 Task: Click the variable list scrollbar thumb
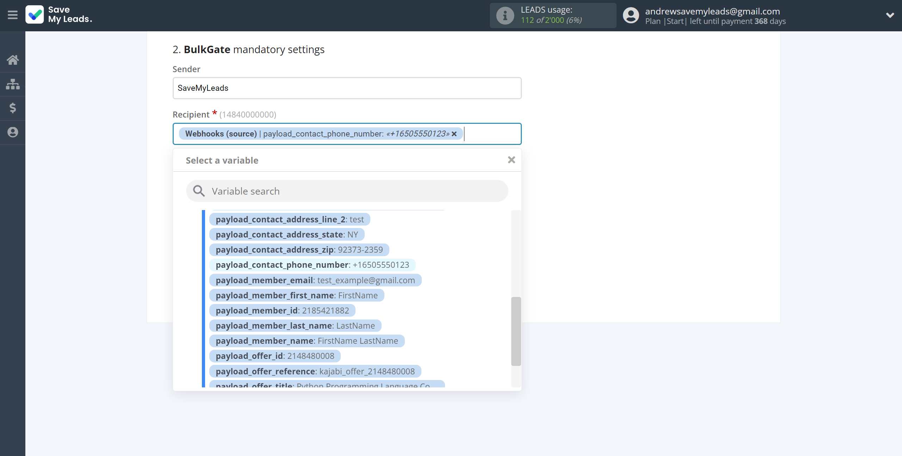click(x=516, y=331)
